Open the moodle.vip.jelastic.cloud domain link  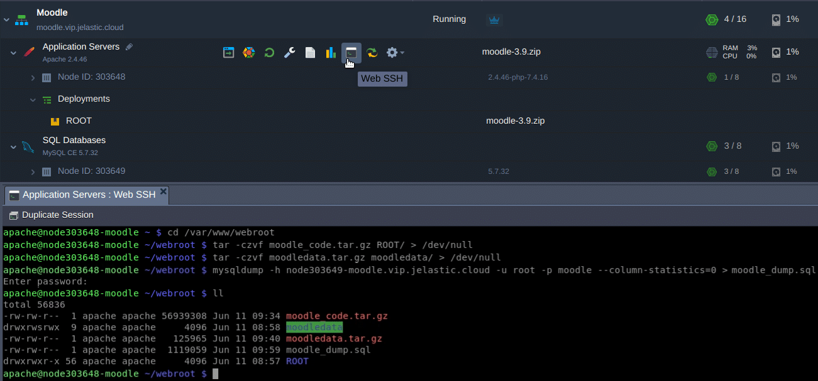(80, 28)
